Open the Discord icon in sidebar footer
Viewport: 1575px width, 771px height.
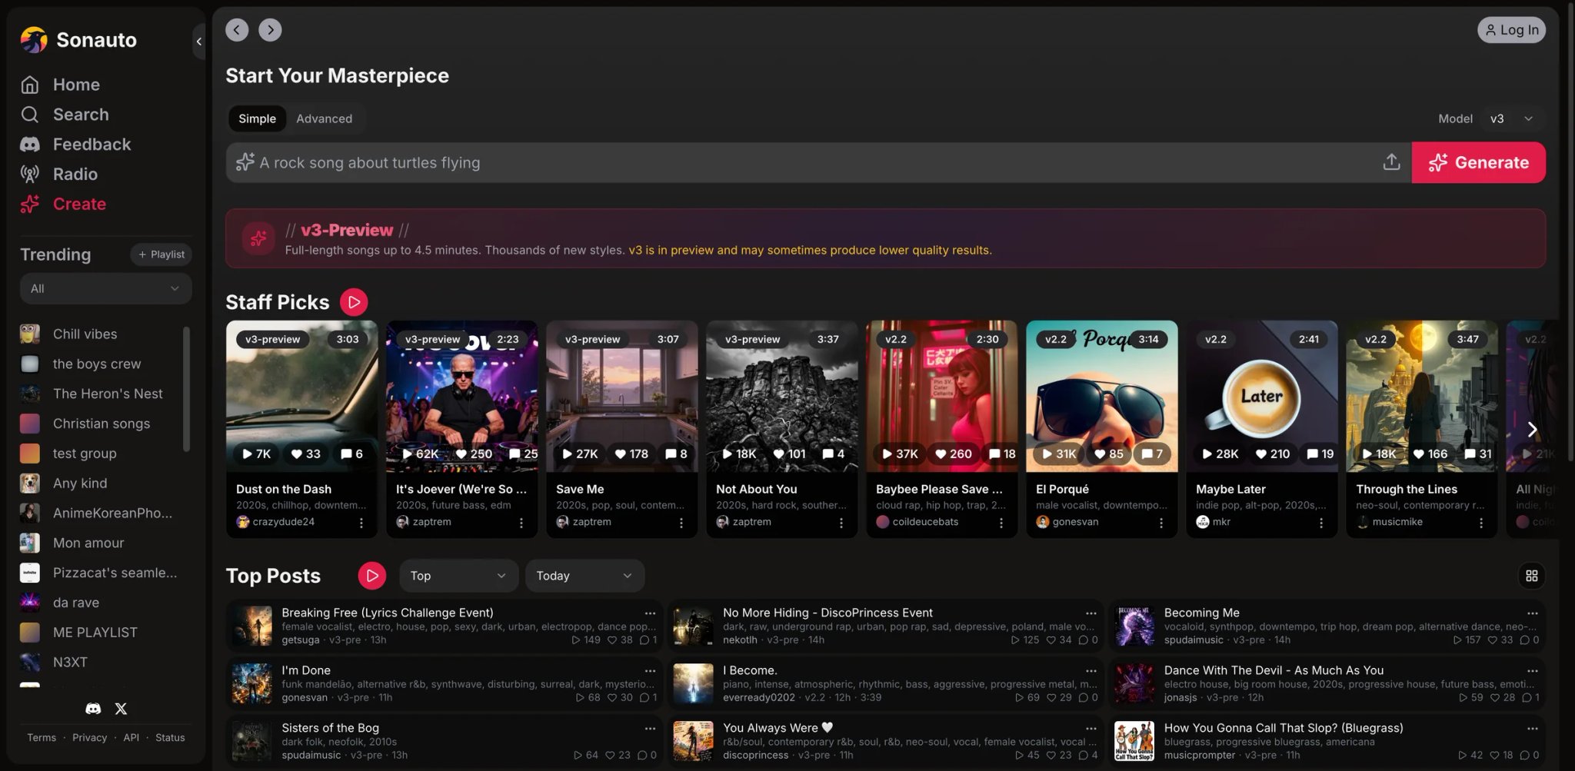click(x=93, y=709)
